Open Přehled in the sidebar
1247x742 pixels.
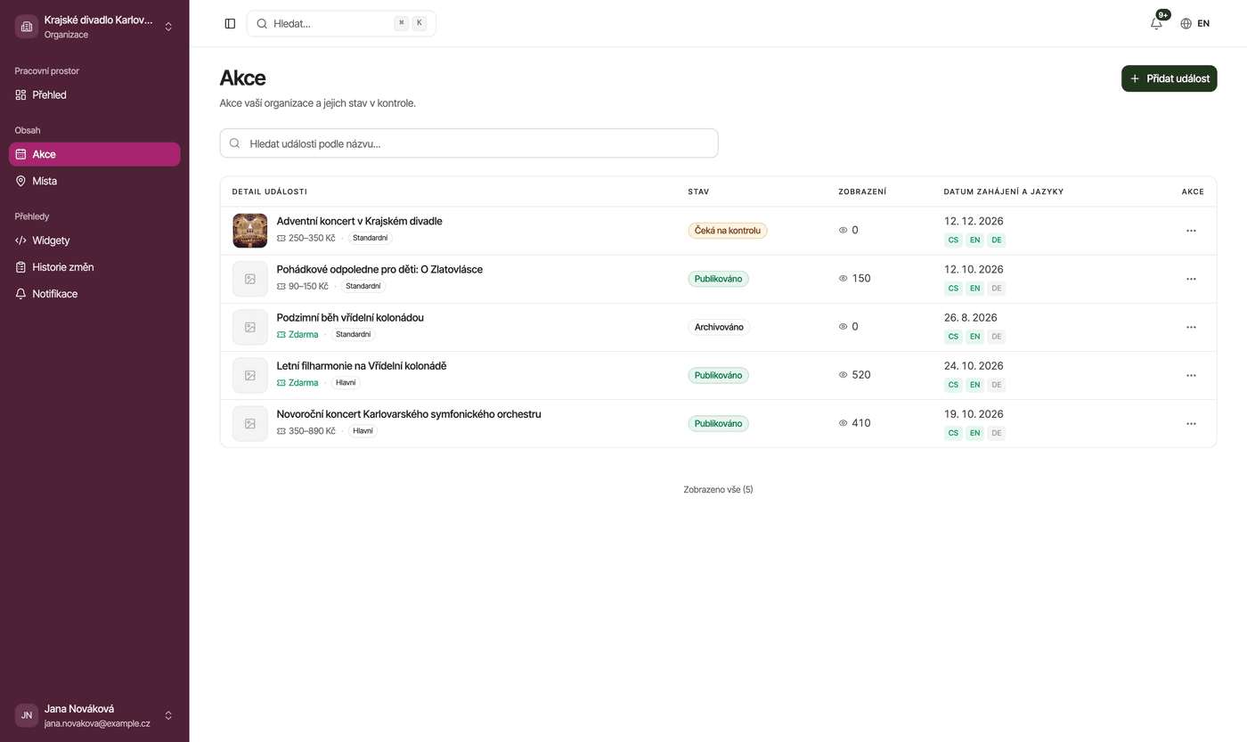(94, 94)
